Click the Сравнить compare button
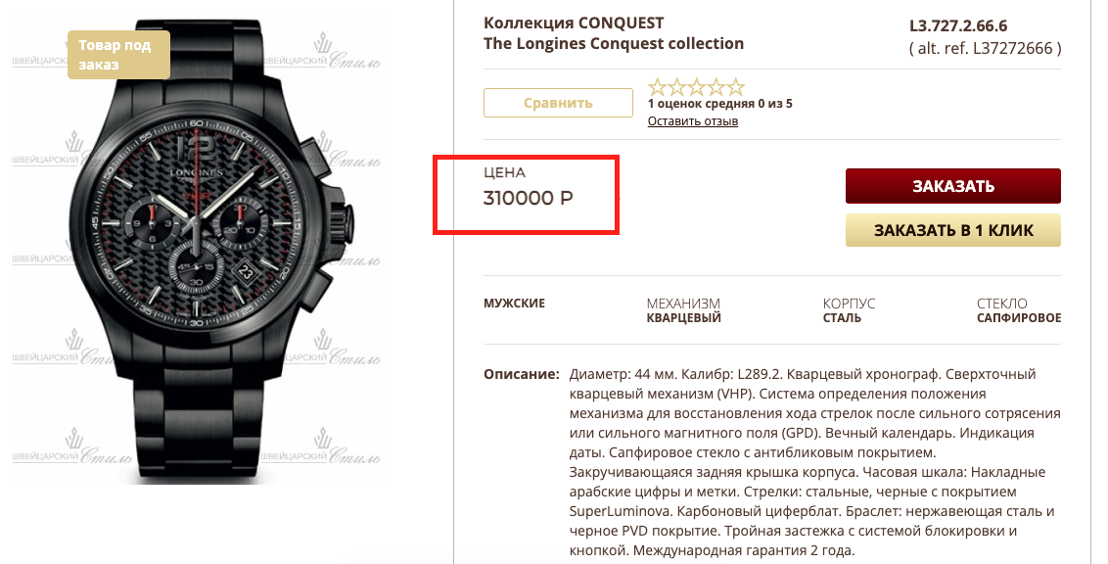 [558, 103]
